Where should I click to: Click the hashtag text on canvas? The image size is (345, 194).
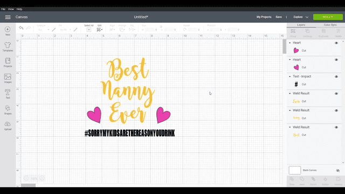pos(129,133)
